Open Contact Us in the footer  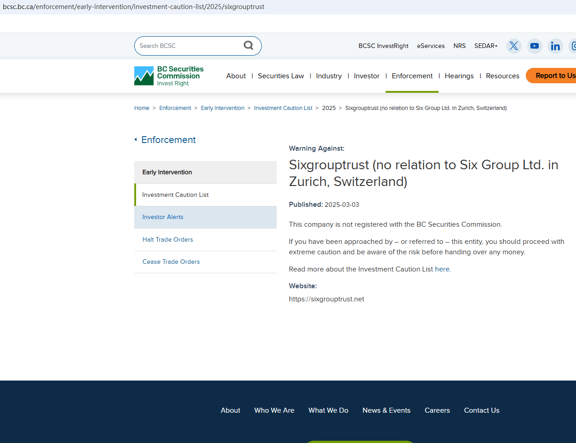482,410
